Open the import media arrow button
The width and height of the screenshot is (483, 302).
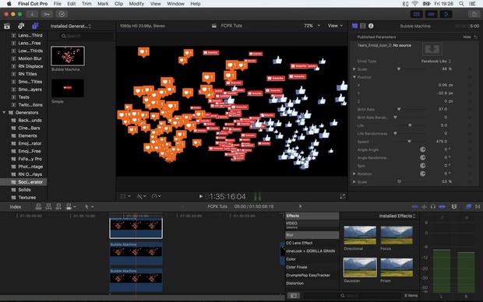tap(32, 14)
